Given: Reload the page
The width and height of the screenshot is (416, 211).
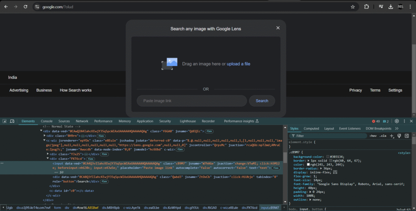Looking at the screenshot, I should [x=26, y=7].
